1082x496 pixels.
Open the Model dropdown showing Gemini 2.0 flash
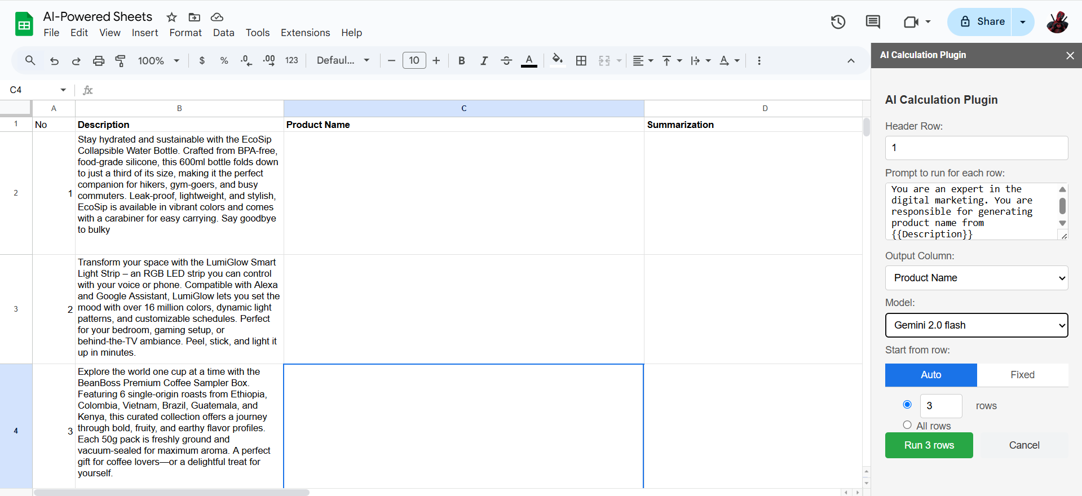click(977, 325)
